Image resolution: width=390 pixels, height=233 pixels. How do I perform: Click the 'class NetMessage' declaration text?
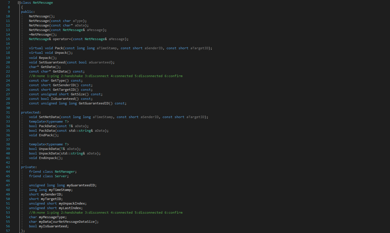click(x=37, y=3)
